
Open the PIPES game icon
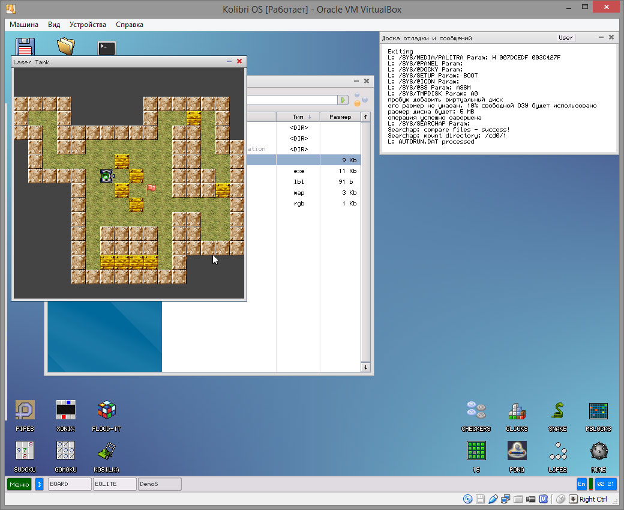25,410
